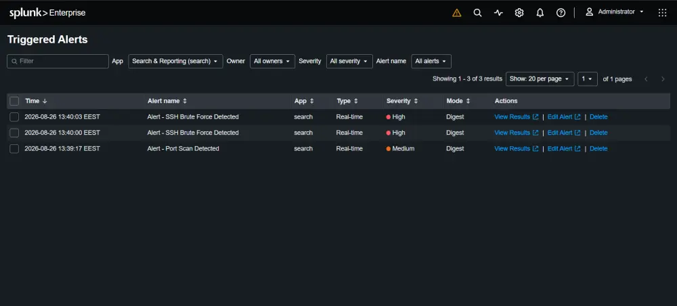Check the 13:40:00 SSH Brute Force row checkbox
The image size is (677, 306).
(x=14, y=133)
